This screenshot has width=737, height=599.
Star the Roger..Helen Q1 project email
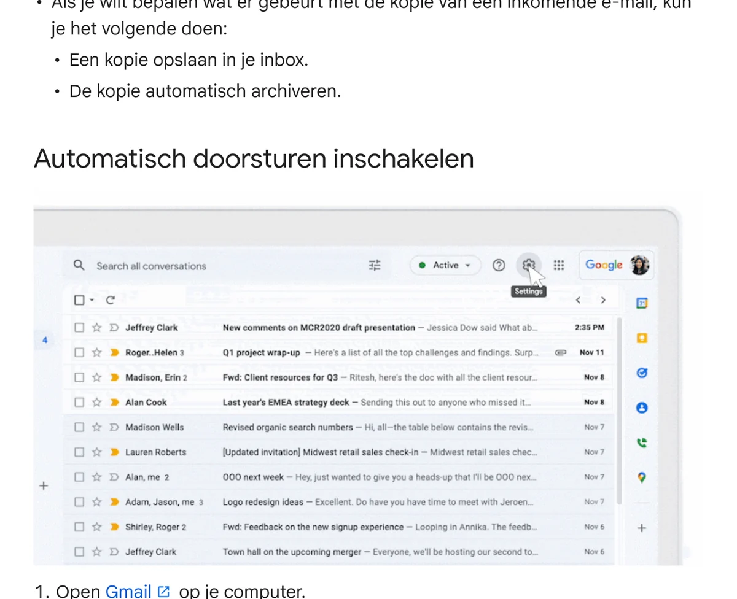96,352
